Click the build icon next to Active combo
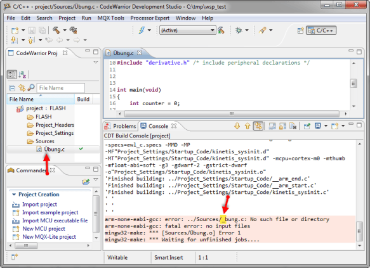 tap(221, 30)
